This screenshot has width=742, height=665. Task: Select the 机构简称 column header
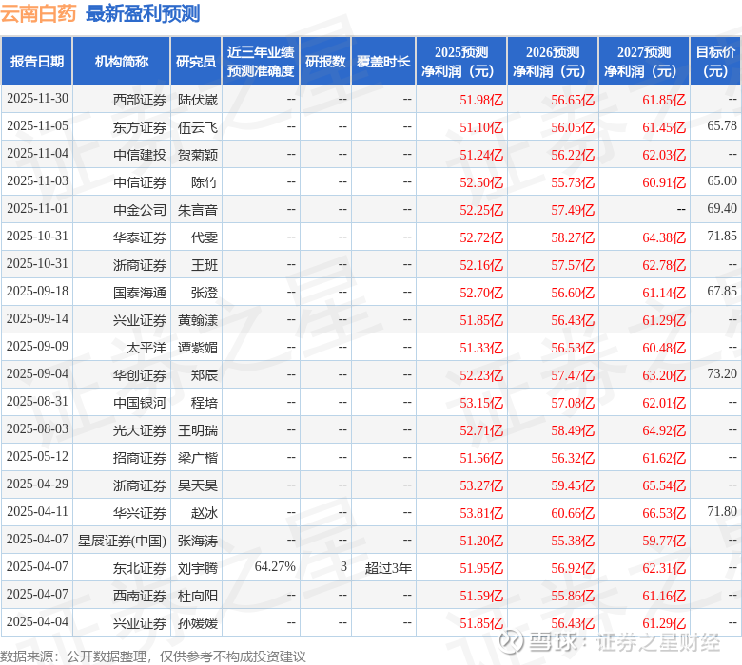pyautogui.click(x=121, y=62)
